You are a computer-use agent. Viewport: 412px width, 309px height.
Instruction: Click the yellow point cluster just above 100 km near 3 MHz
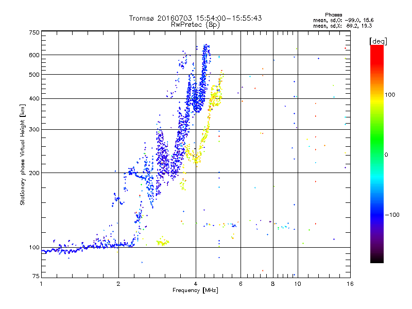(163, 242)
